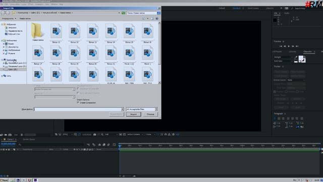Switch to the Default workspace tab
The height and width of the screenshot is (182, 323).
coord(222,8)
